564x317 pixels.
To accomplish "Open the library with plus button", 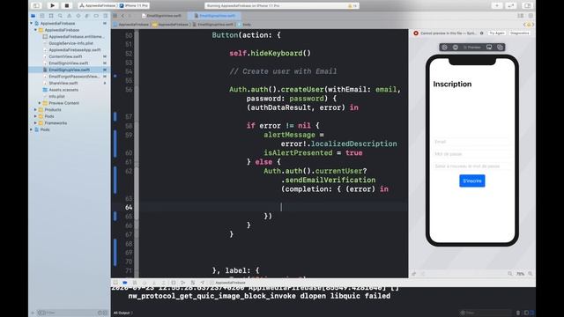I will [x=497, y=5].
